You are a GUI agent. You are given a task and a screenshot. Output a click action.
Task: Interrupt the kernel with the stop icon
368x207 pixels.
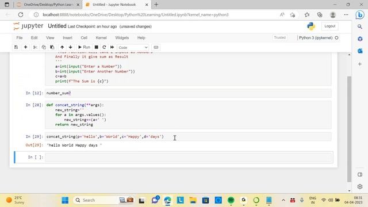(96, 47)
